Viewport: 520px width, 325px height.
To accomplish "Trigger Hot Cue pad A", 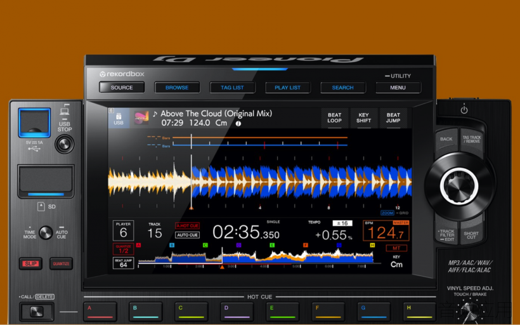I will (100, 312).
